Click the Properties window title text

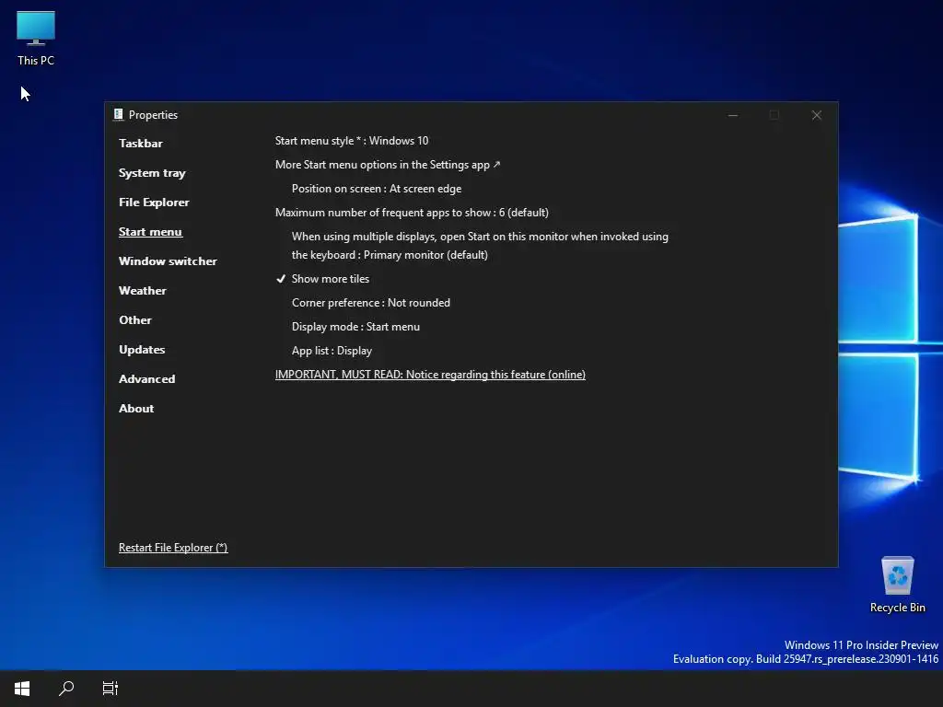point(154,115)
